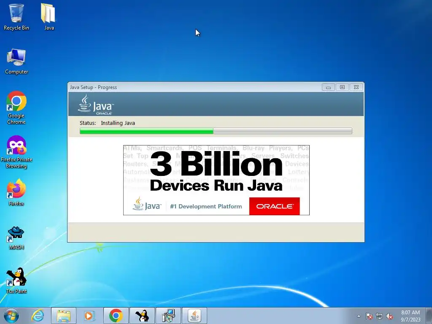Image resolution: width=432 pixels, height=324 pixels.
Task: Click the Java Setup installation progress bar
Action: [216, 131]
